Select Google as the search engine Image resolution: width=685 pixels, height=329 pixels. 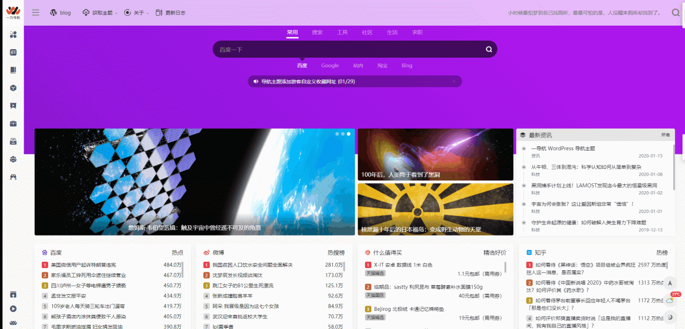(x=330, y=65)
